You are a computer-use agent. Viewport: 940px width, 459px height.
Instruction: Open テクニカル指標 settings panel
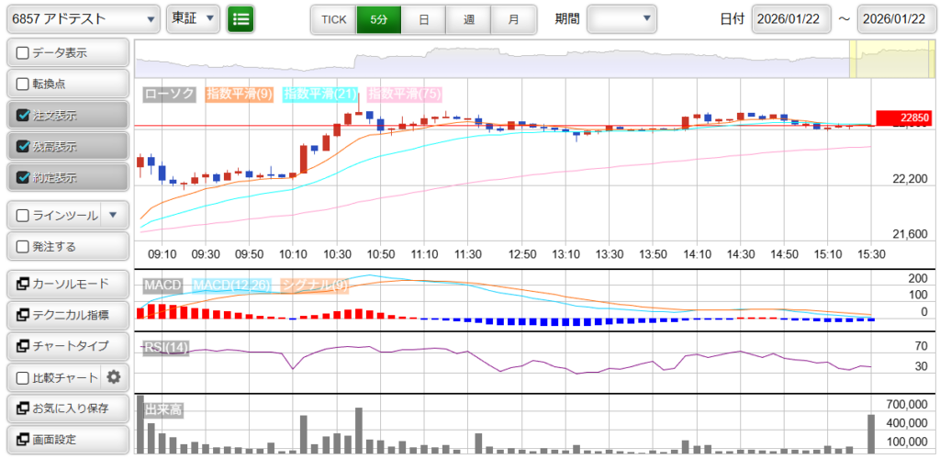66,315
